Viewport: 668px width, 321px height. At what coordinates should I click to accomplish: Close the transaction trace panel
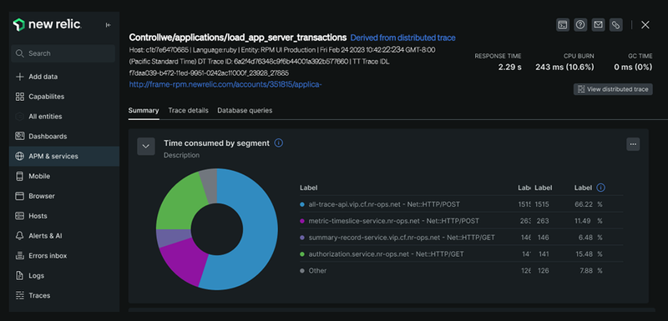[645, 25]
